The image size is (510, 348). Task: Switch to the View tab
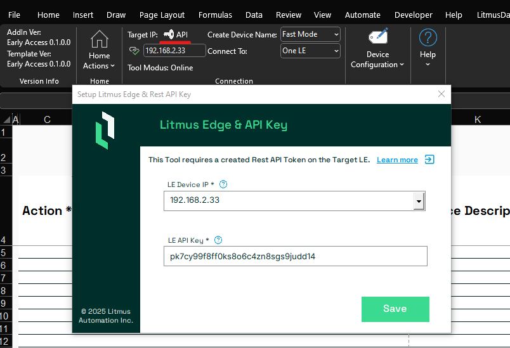click(322, 15)
